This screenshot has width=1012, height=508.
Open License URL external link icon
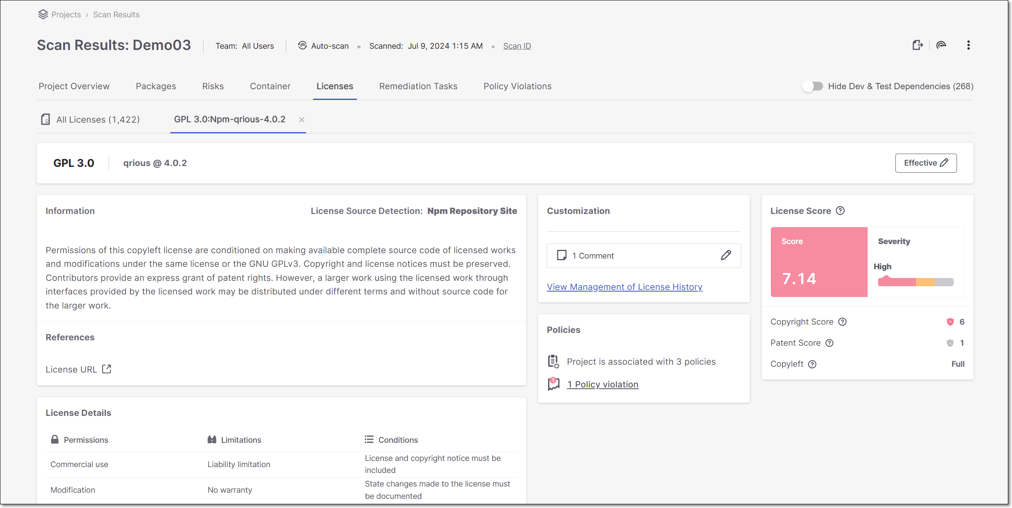click(x=107, y=369)
